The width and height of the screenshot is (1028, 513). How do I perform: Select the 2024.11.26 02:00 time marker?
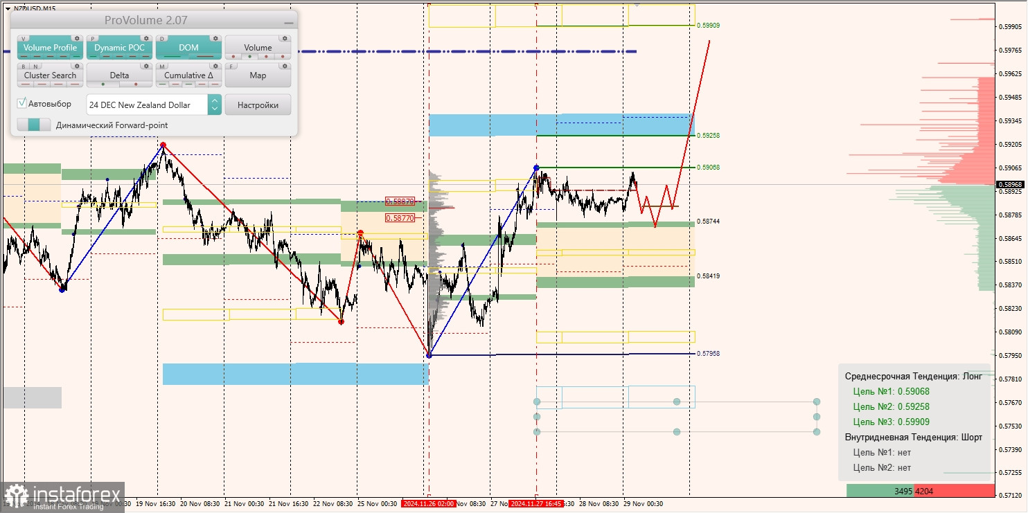point(428,504)
